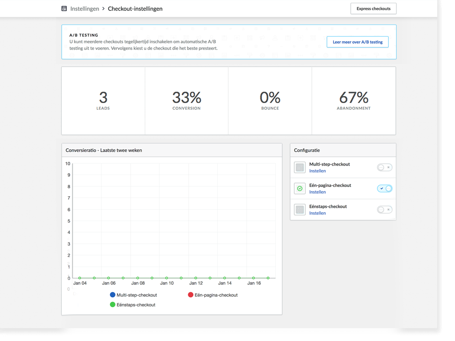Click the Eén-pagina-checkout green check icon
Screen dimensions: 455x341
point(300,188)
